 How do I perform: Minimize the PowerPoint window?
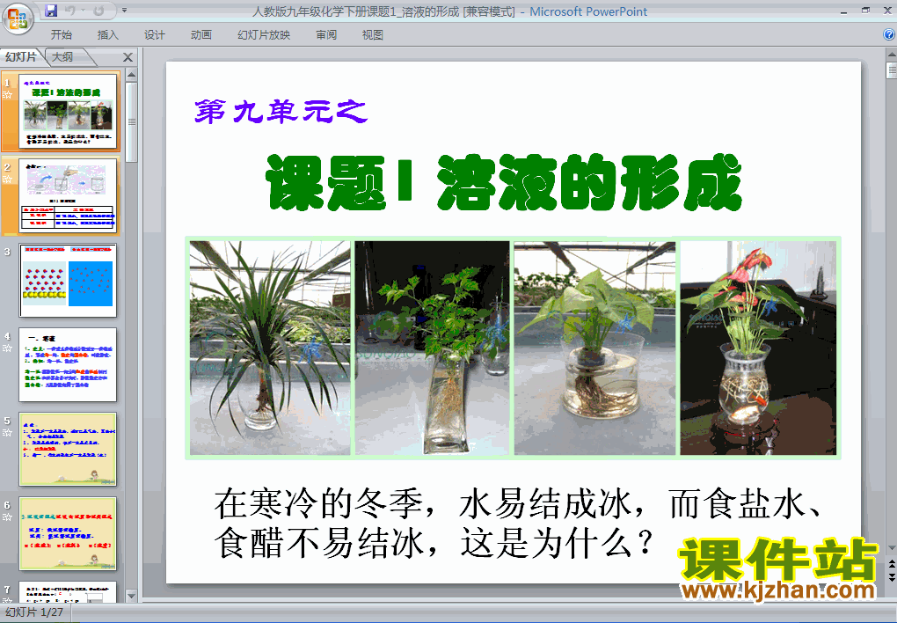[x=844, y=11]
